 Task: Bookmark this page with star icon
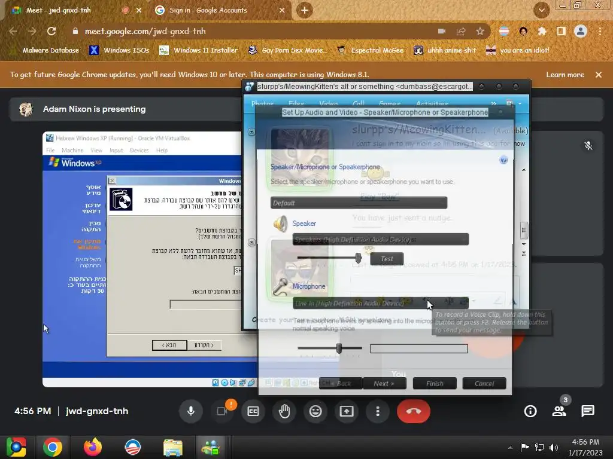point(480,31)
